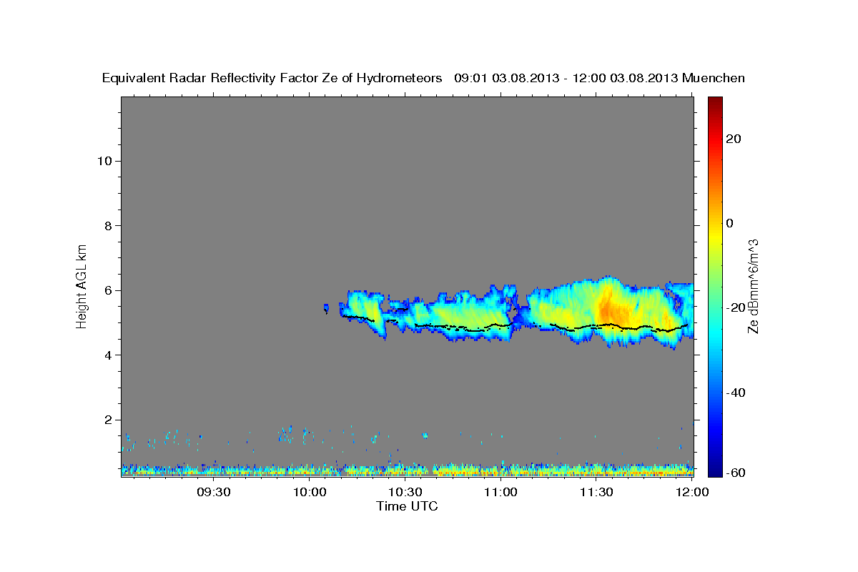Click the dark red top of colorbar

point(715,102)
